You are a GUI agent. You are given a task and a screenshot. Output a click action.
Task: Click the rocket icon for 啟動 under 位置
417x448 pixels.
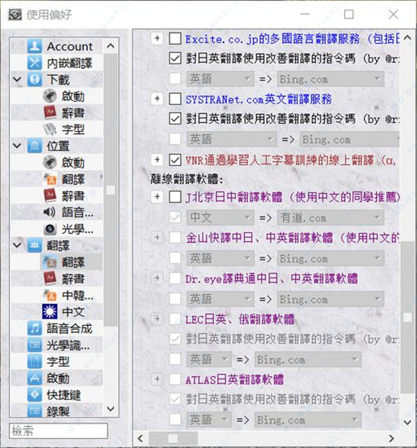[x=50, y=163]
